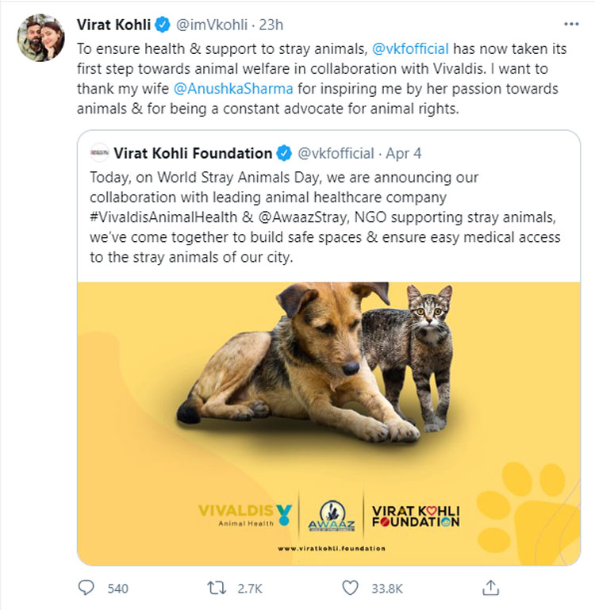
Task: Click the 33.8K likes count
Action: [x=388, y=588]
